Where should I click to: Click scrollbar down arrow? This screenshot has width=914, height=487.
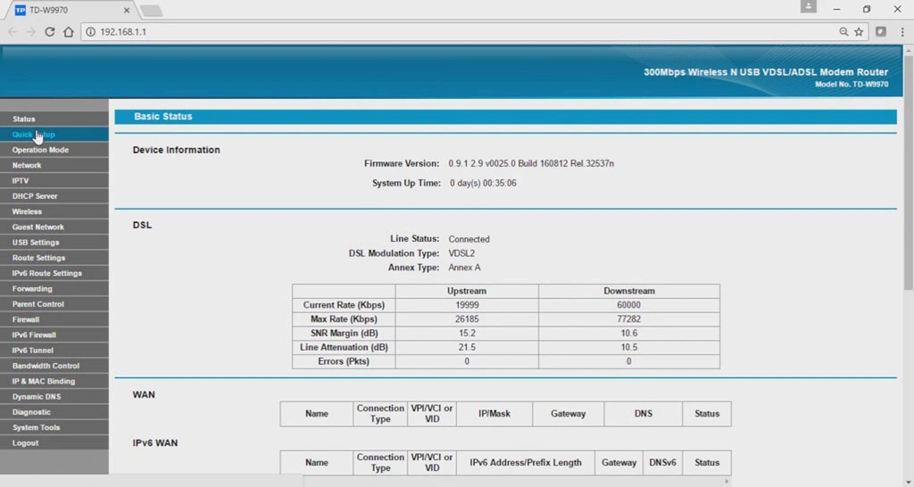[909, 481]
